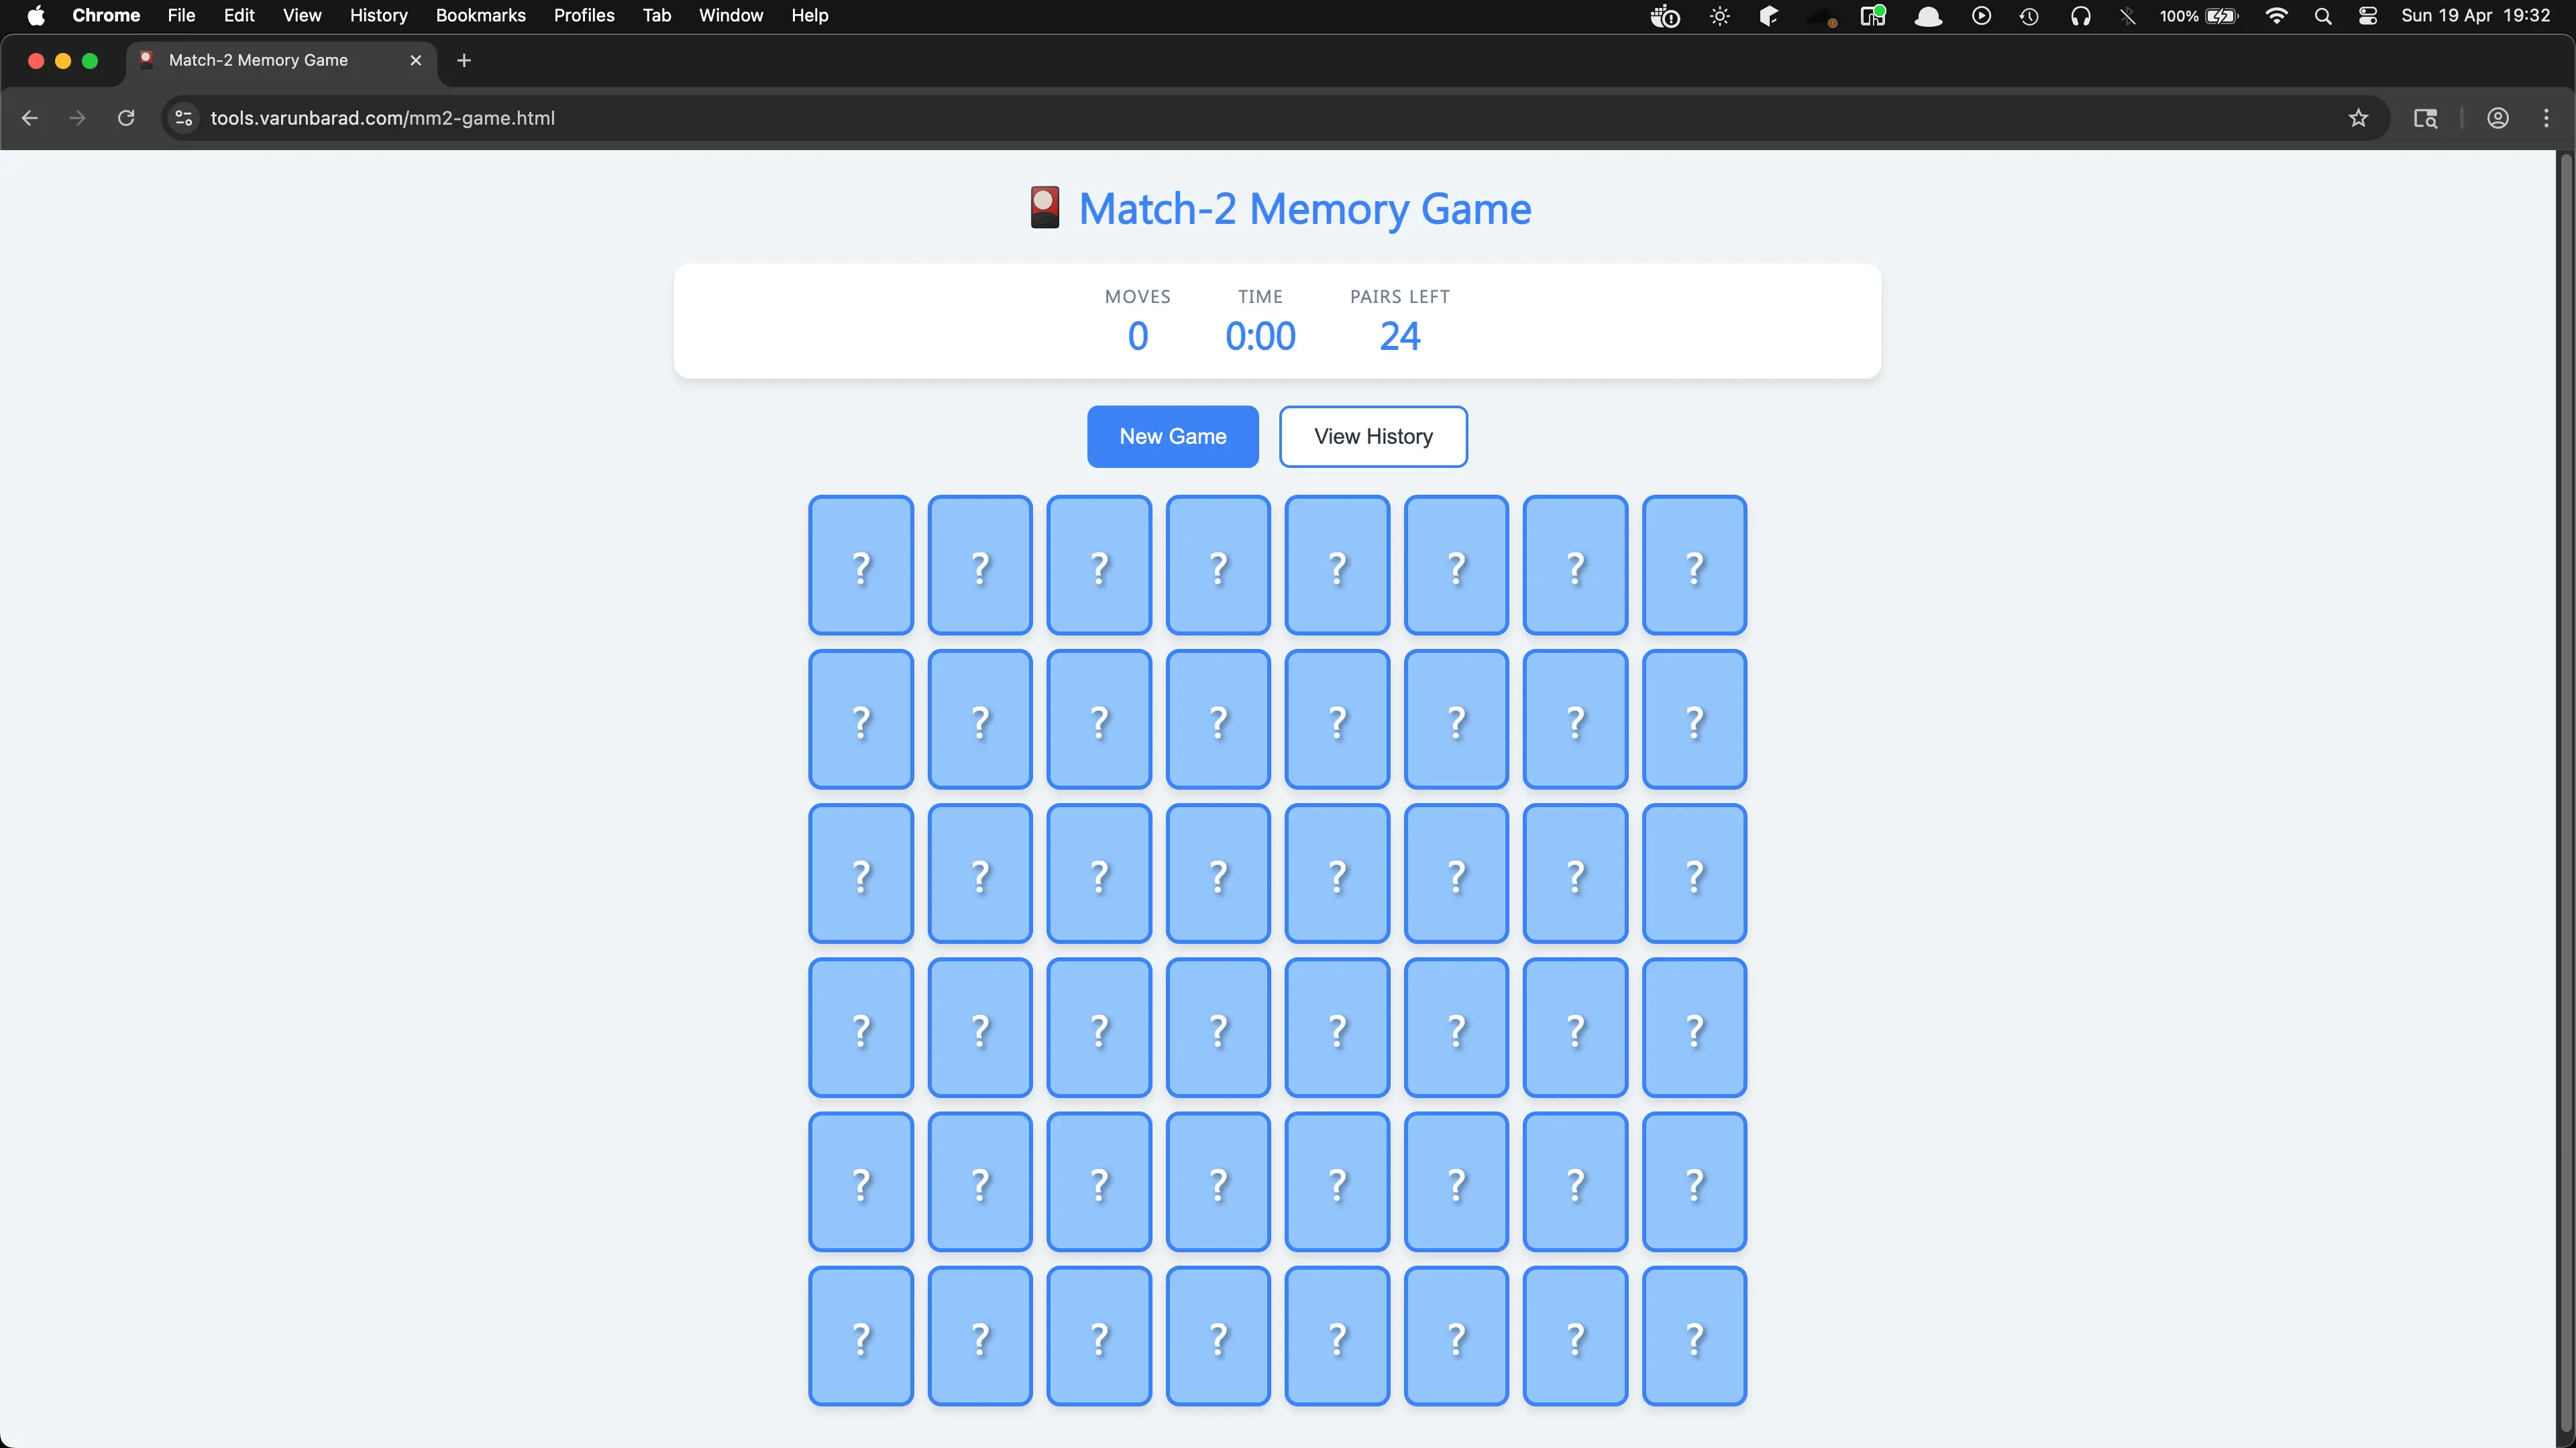The image size is (2576, 1448).
Task: Open Spotlight search from the menu bar
Action: pos(2323,16)
